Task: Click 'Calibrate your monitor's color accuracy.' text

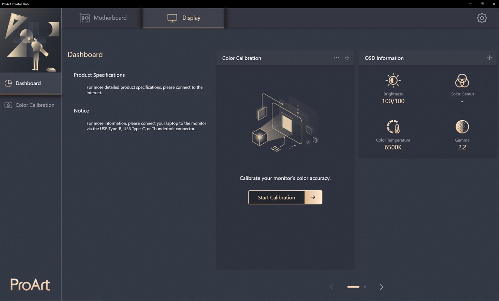Action: (x=285, y=178)
